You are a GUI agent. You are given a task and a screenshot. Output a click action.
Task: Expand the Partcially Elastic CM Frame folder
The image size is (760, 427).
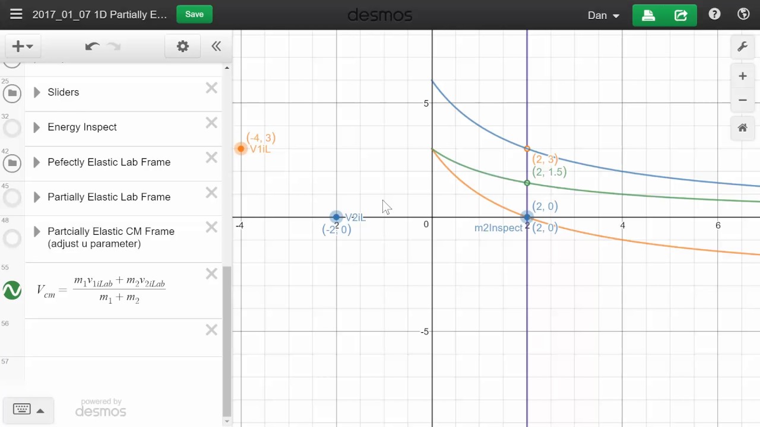click(x=37, y=231)
